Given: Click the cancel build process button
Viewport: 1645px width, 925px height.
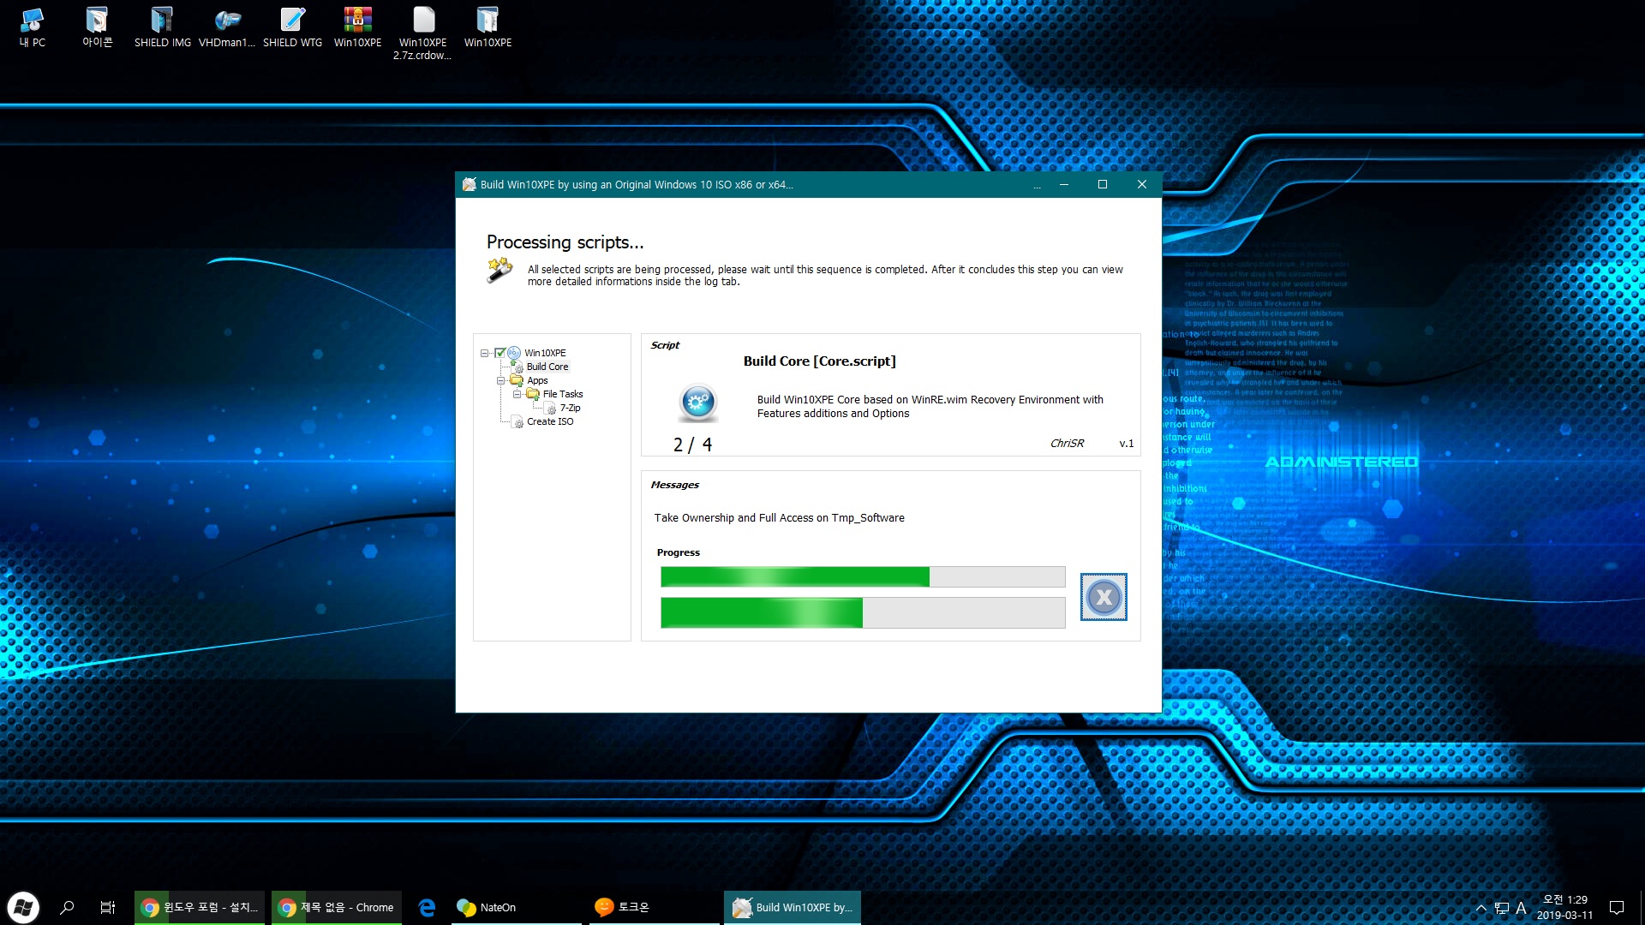Looking at the screenshot, I should pos(1103,596).
